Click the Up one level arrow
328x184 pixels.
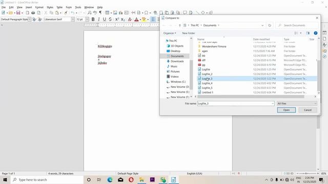click(x=180, y=26)
